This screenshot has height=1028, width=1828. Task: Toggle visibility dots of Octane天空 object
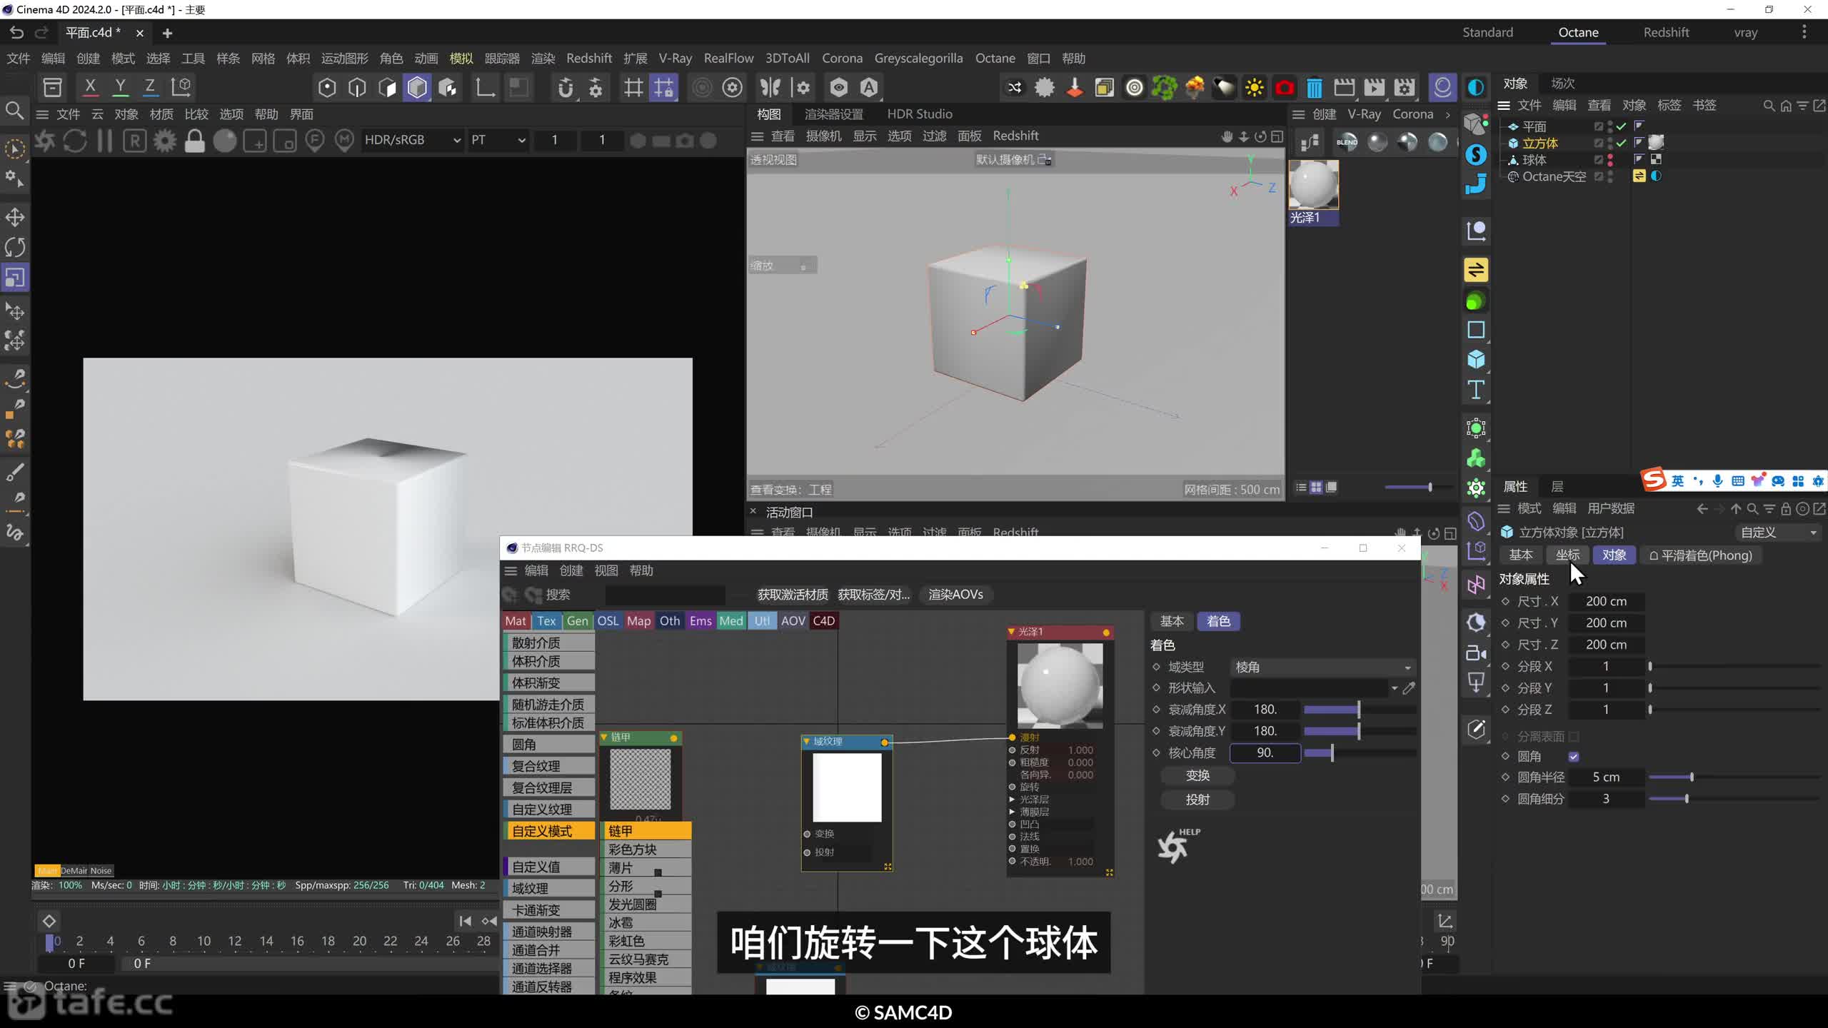(1610, 176)
